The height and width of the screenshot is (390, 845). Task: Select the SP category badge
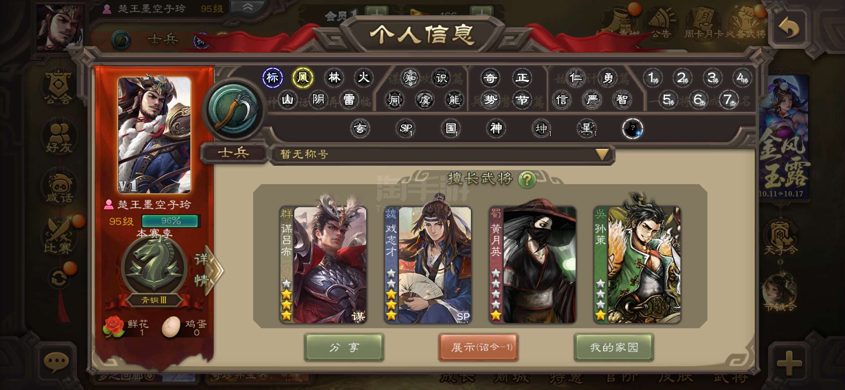[x=406, y=128]
